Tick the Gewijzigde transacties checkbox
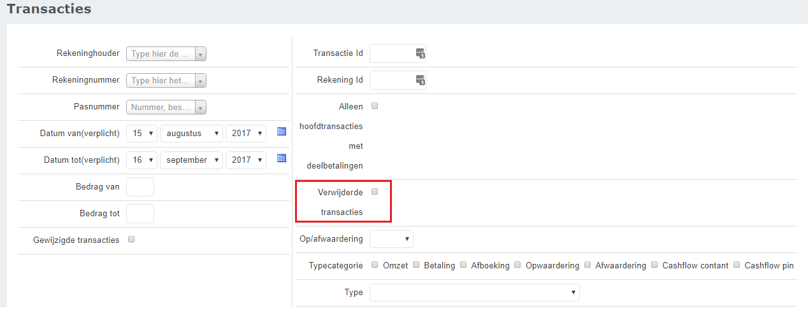The image size is (808, 318). [x=131, y=240]
